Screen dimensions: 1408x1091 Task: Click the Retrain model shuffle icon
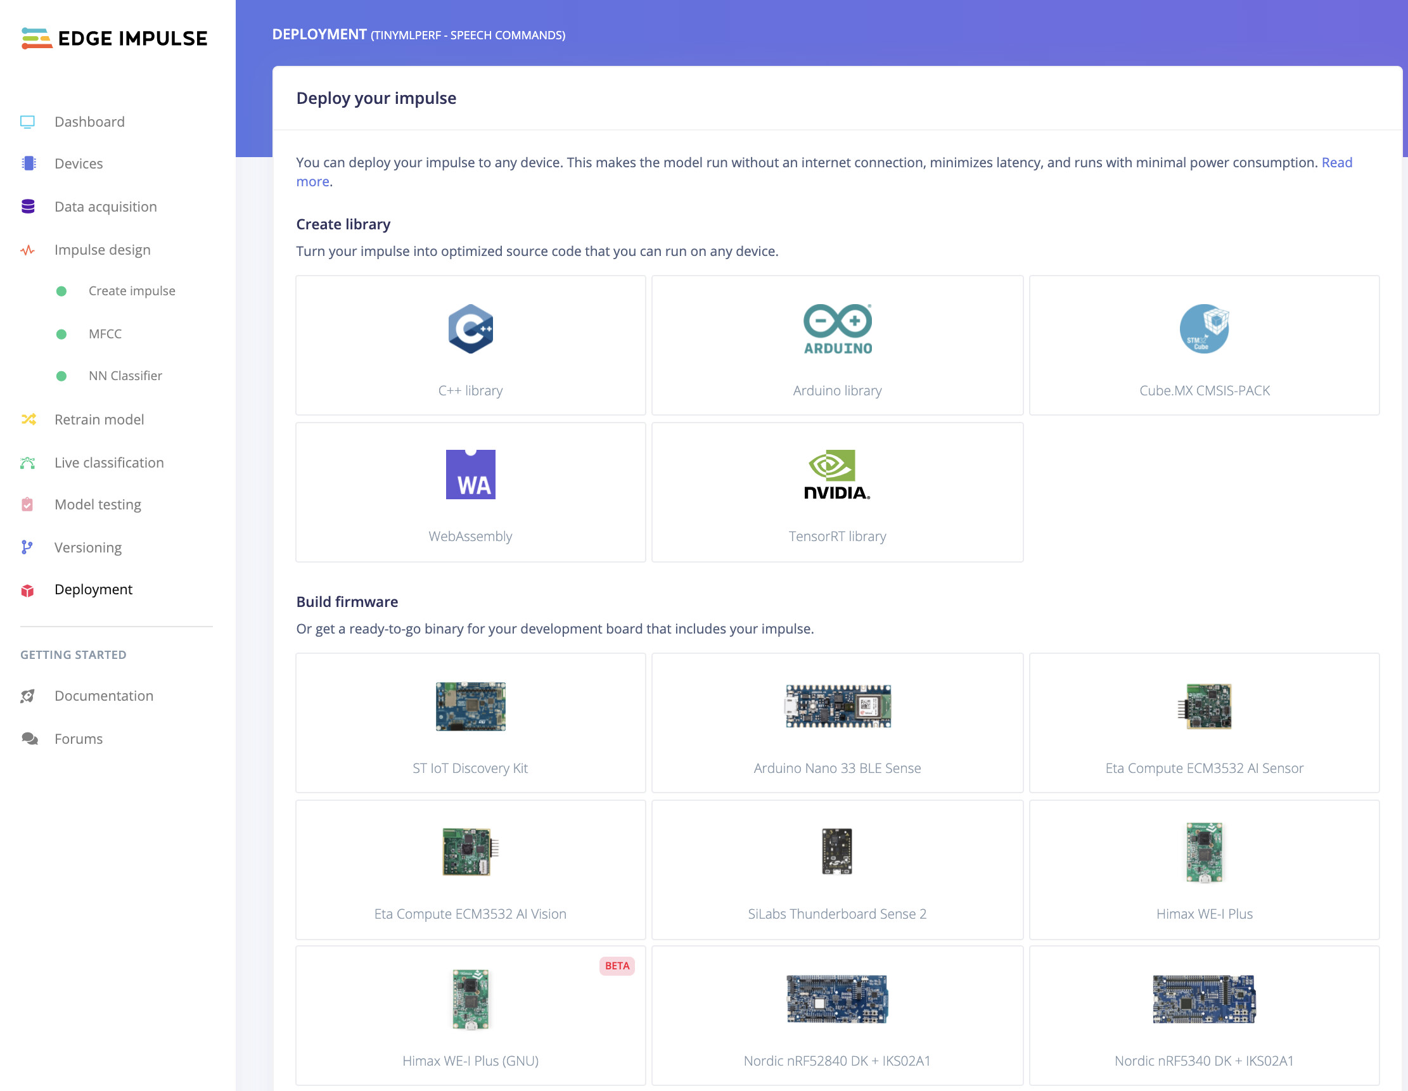pos(29,419)
